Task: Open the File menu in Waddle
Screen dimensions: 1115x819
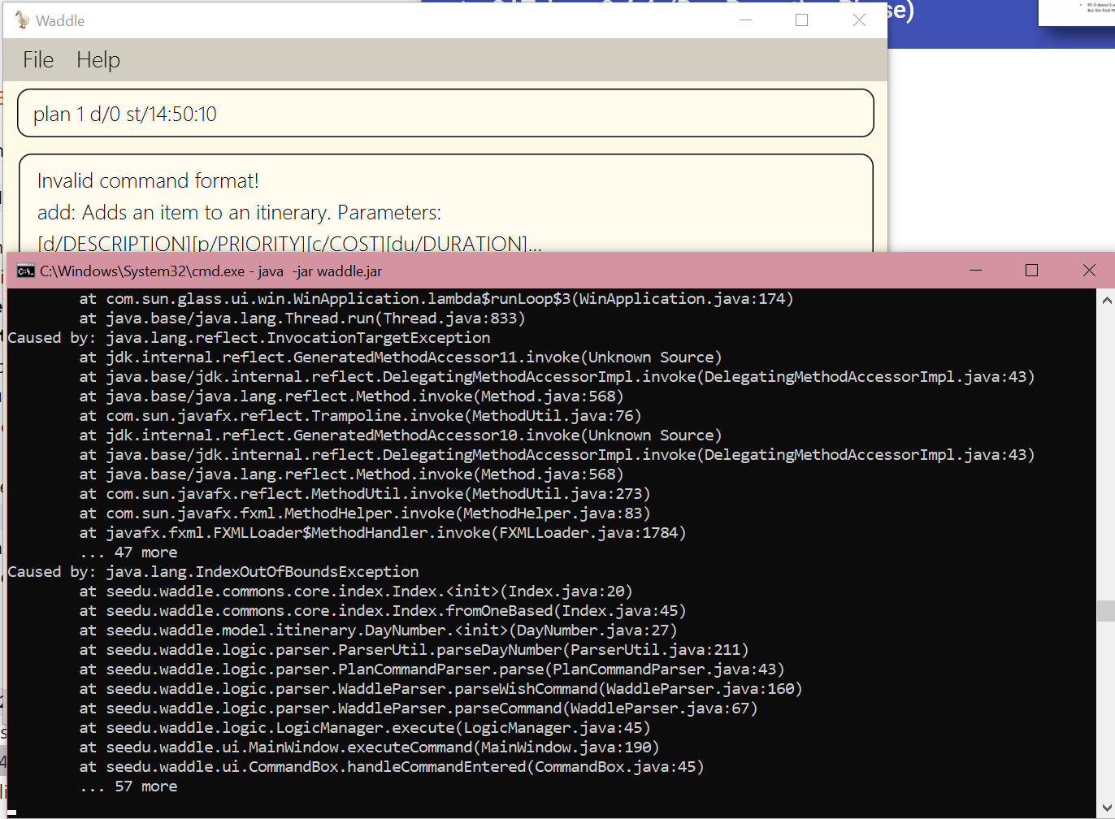Action: click(x=38, y=60)
